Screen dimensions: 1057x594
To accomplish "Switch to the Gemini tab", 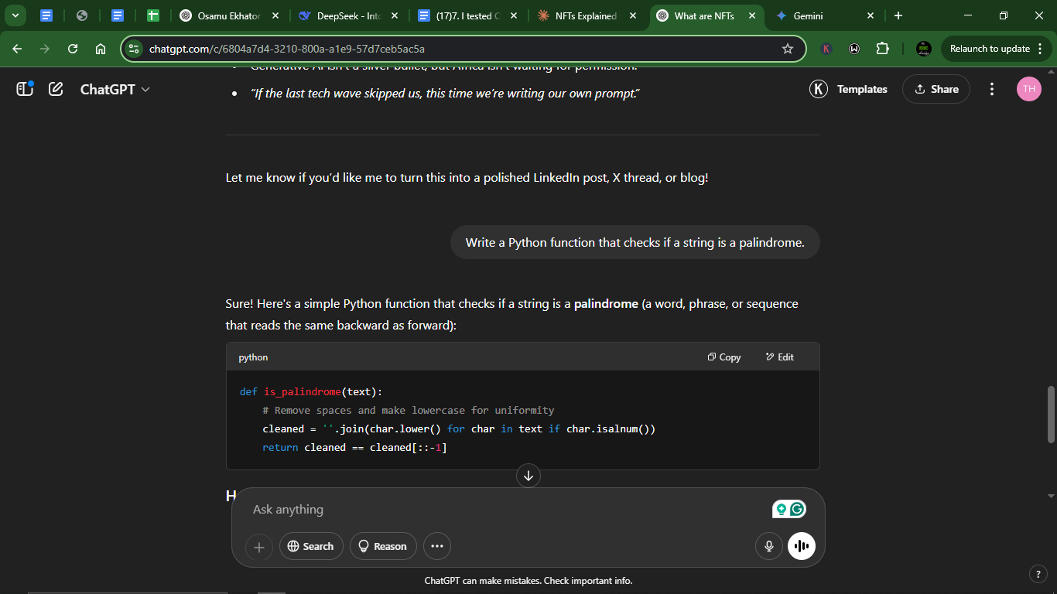I will tap(825, 15).
